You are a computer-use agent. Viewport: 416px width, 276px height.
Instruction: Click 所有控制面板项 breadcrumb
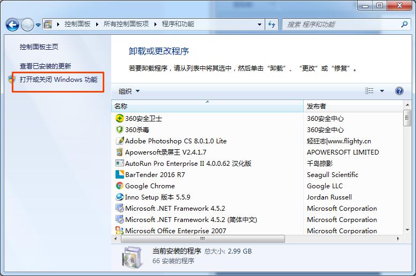(126, 24)
